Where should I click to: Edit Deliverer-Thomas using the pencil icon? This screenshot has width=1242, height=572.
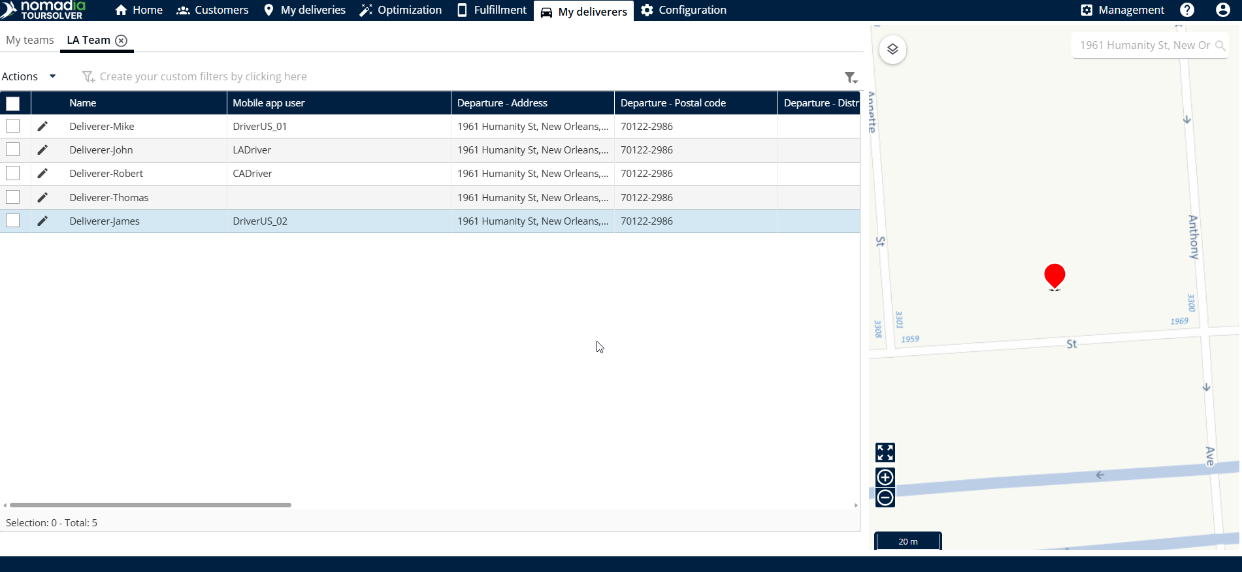(x=42, y=198)
